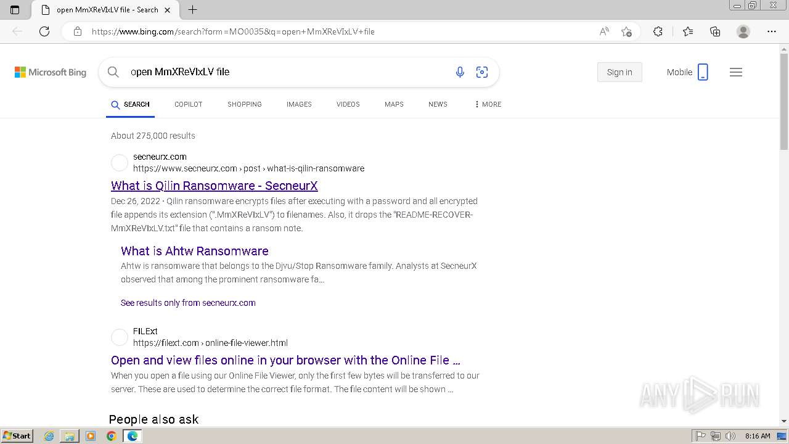Switch to the COPILOT tab
Screen dimensions: 789x444
coord(189,105)
